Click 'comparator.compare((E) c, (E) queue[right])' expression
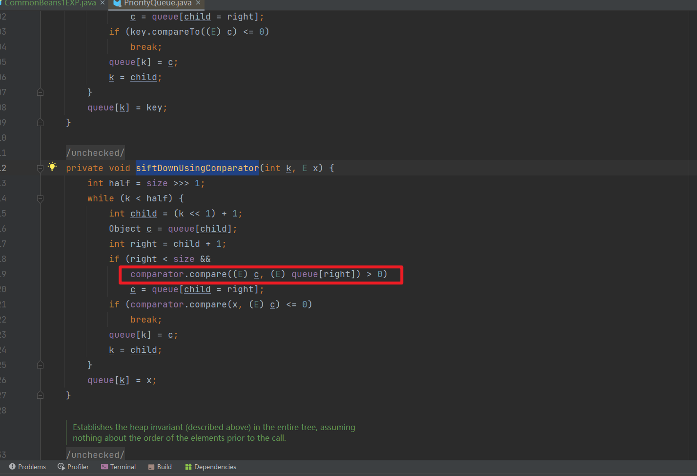The image size is (697, 476). coord(245,274)
